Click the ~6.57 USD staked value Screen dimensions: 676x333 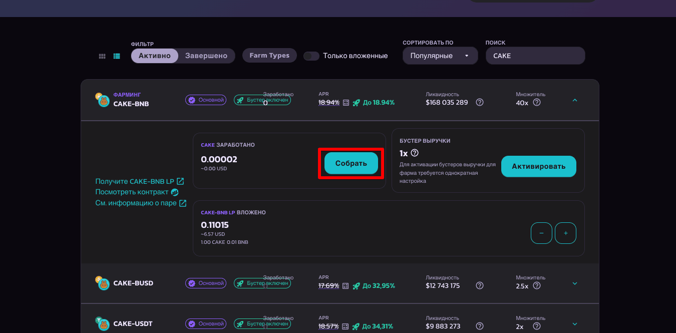click(213, 234)
